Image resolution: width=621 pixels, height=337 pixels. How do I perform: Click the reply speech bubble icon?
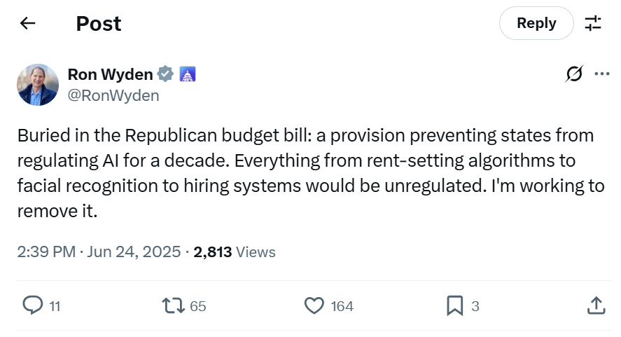[x=33, y=305]
